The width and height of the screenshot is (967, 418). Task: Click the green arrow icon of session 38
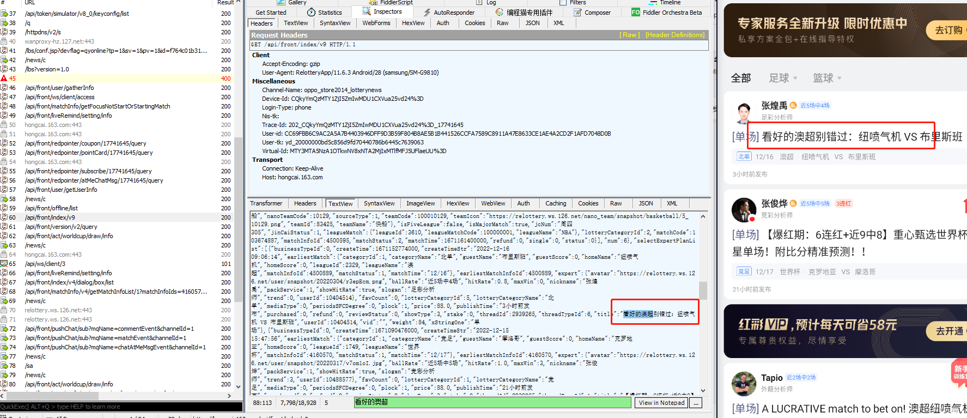tap(4, 23)
